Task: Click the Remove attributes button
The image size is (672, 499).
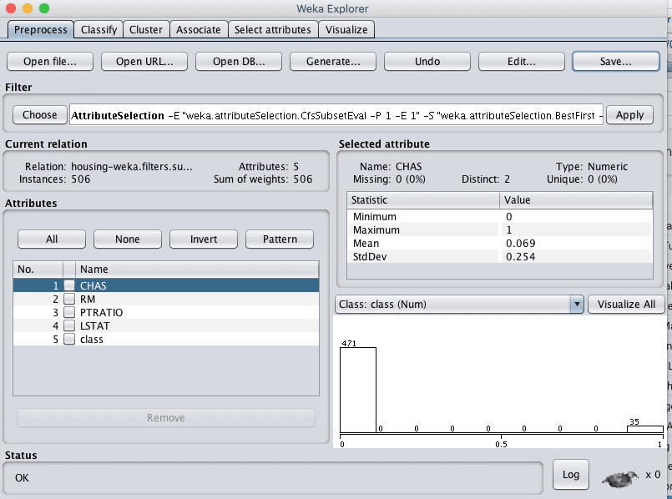Action: pos(166,417)
